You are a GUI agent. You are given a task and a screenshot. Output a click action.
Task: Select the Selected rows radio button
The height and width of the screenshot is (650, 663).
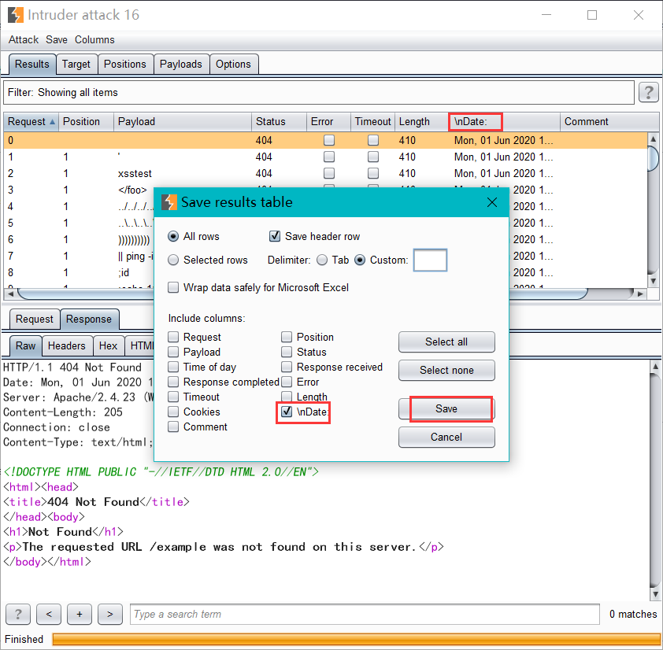pyautogui.click(x=173, y=260)
